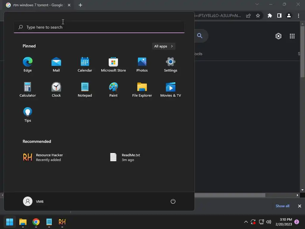Screen dimensions: 305x229
Task: Click the Google search magnifier button
Action: tap(200, 36)
